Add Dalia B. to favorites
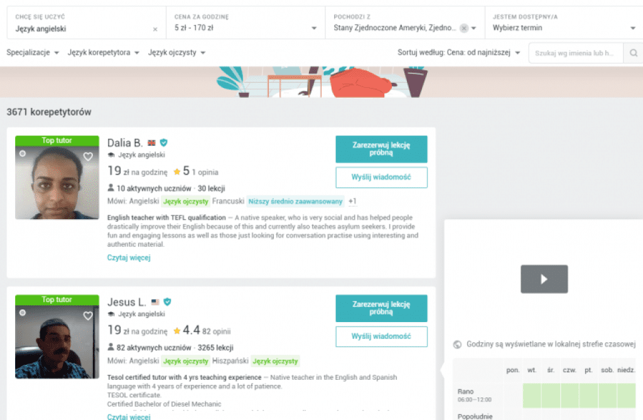This screenshot has height=420, width=643. pos(88,156)
